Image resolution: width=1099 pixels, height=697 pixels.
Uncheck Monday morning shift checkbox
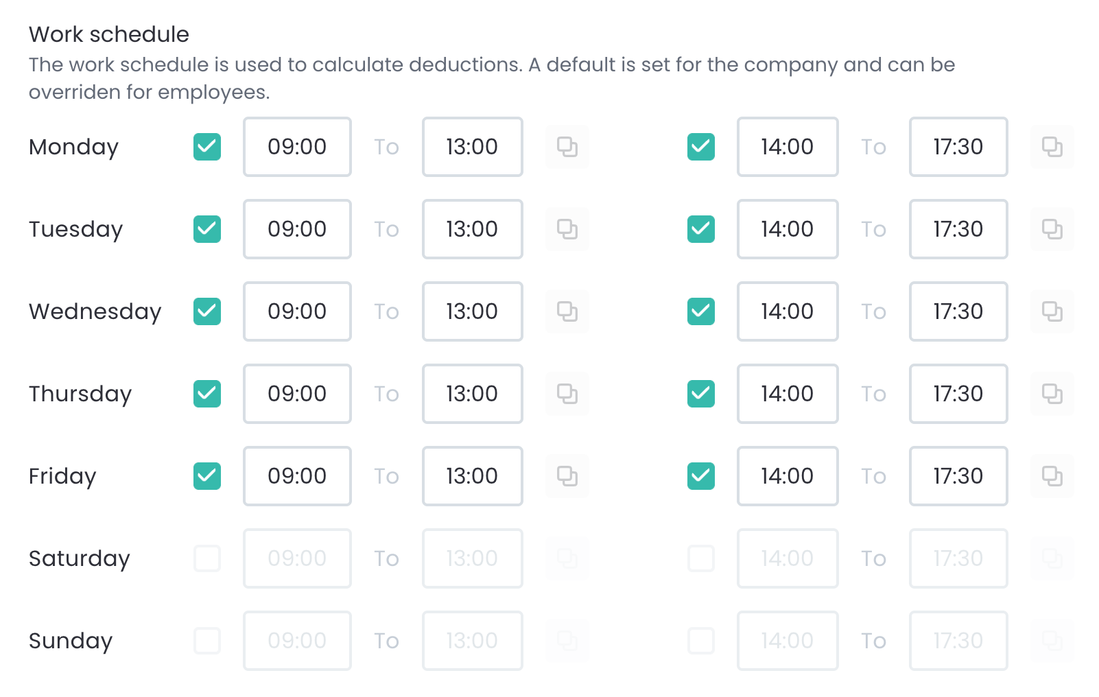tap(207, 147)
